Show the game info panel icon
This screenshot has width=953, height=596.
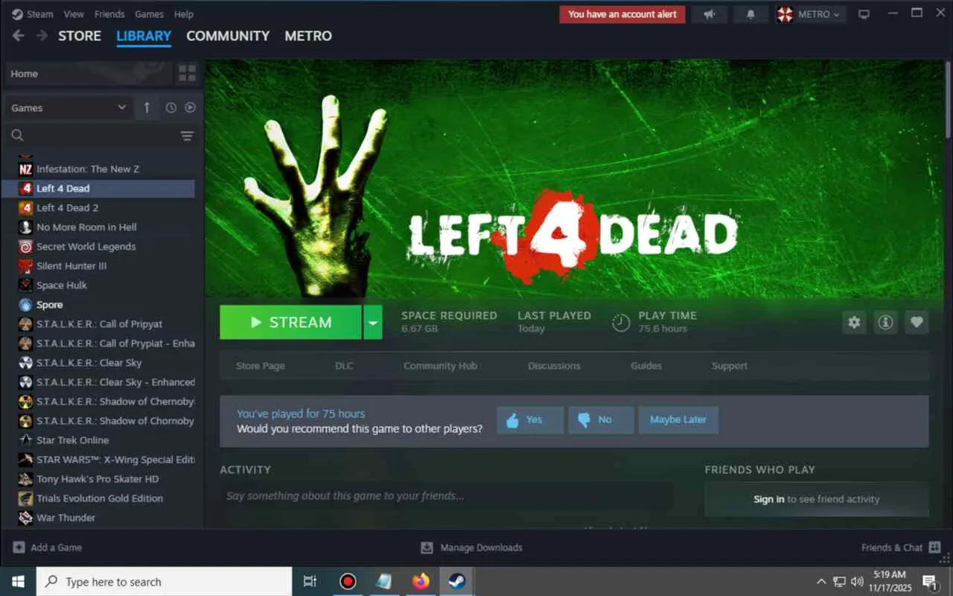point(885,322)
